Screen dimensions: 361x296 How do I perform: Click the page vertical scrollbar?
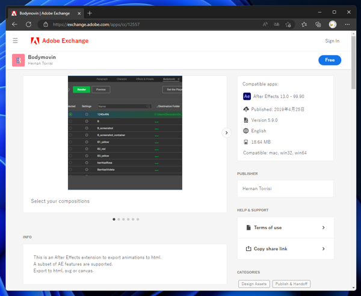click(353, 63)
